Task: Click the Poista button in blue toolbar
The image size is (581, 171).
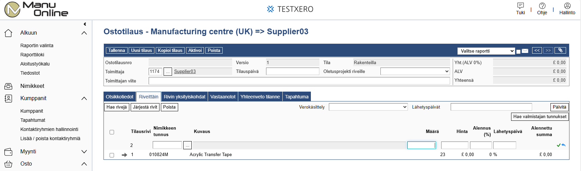Action: pos(214,51)
